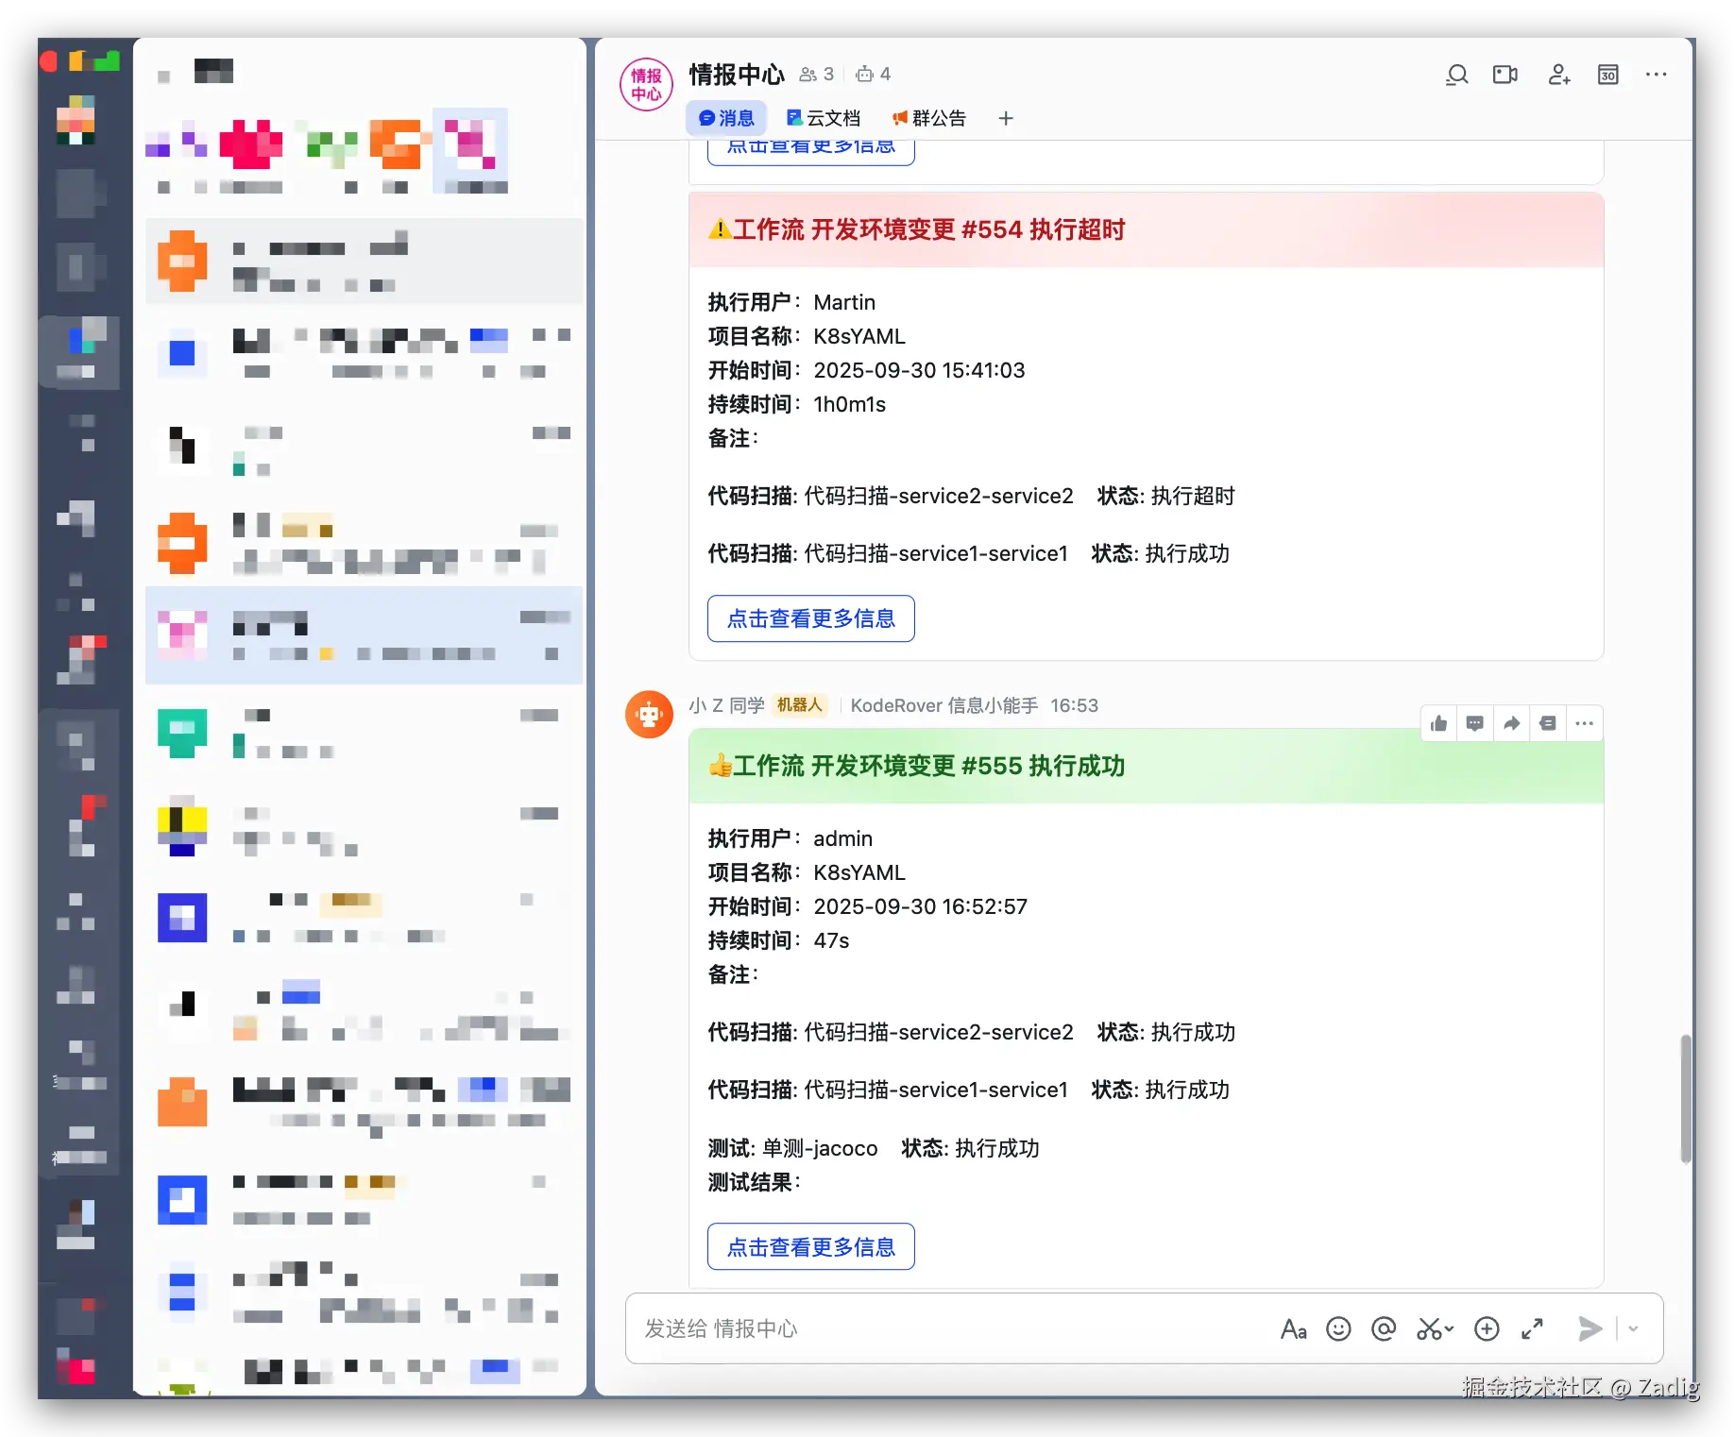Click the 测试: 单测-jacoco line
The width and height of the screenshot is (1734, 1437).
pyautogui.click(x=874, y=1148)
